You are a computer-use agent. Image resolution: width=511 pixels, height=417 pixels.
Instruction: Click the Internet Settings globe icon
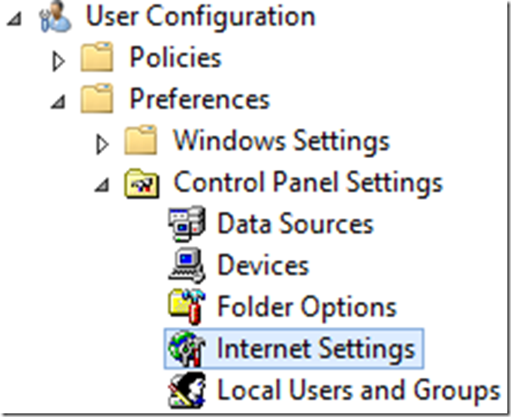point(186,349)
